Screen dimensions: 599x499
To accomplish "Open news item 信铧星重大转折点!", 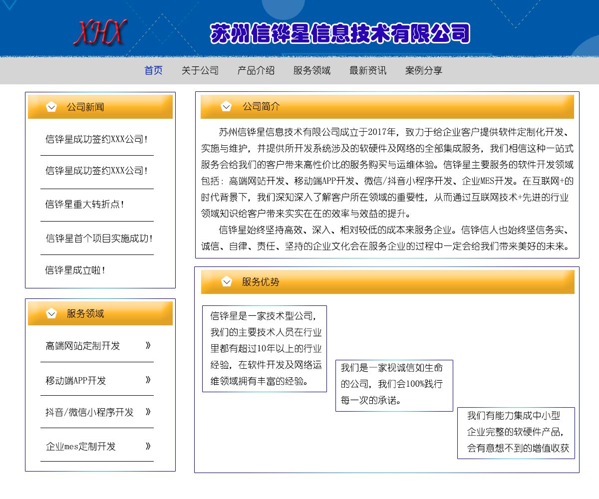I will [84, 204].
